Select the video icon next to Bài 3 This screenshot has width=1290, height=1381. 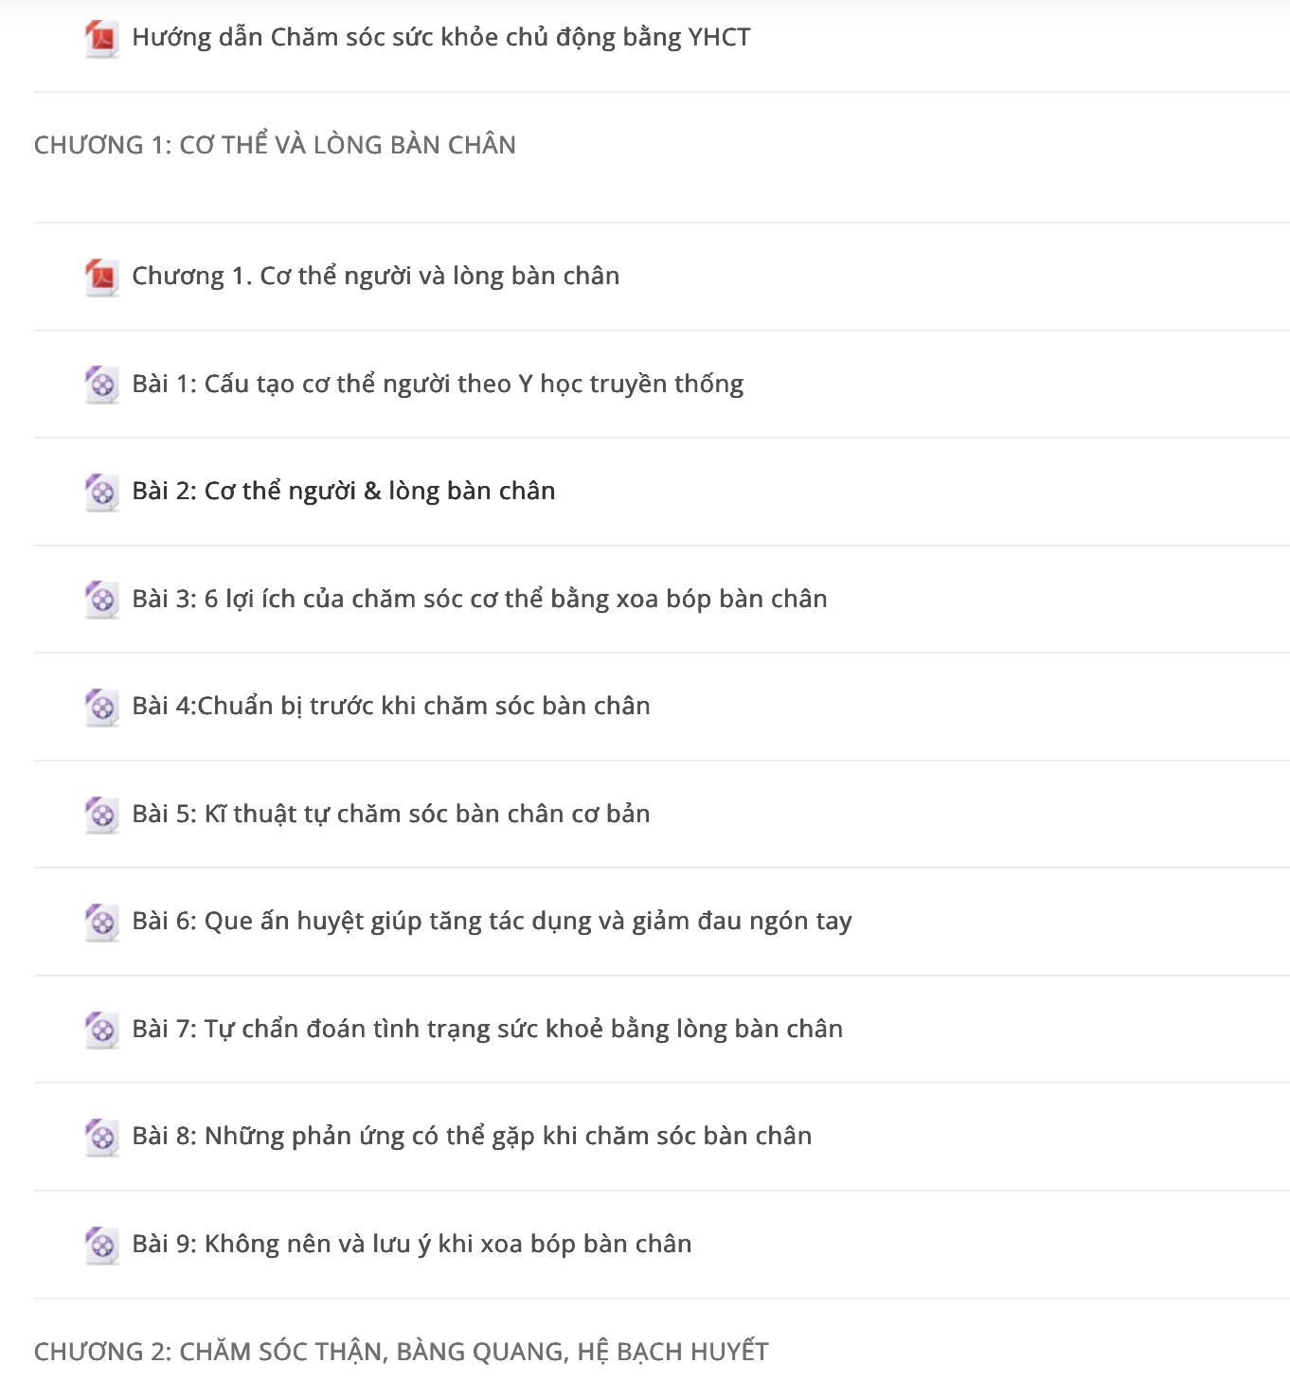[x=102, y=600]
